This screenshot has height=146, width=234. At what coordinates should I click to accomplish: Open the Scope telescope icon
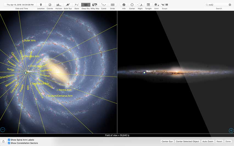click(x=165, y=5)
